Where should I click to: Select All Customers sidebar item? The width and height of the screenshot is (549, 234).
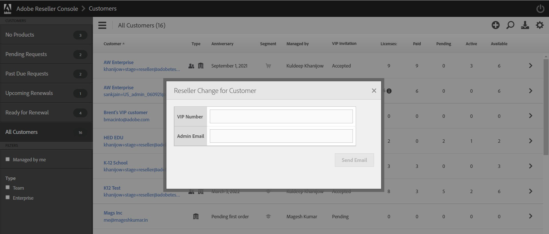tap(46, 132)
